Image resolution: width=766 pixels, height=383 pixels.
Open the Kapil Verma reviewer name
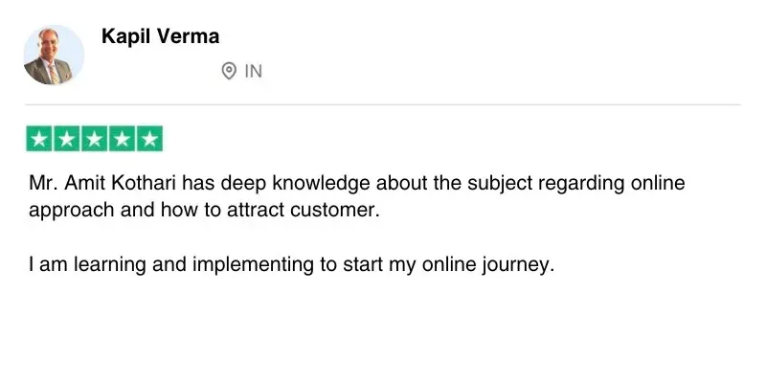pos(160,37)
